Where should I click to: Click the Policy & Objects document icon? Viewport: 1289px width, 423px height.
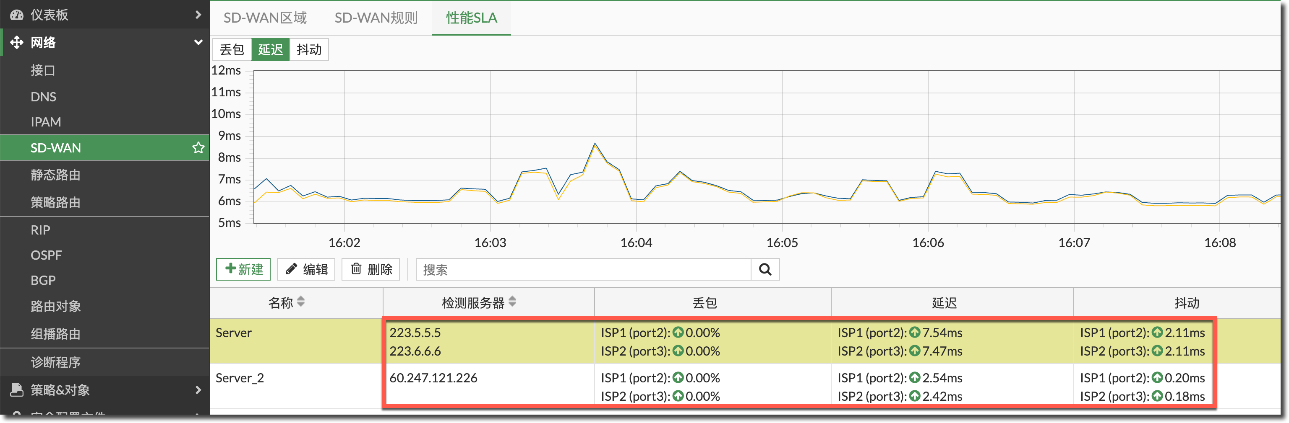pyautogui.click(x=16, y=389)
